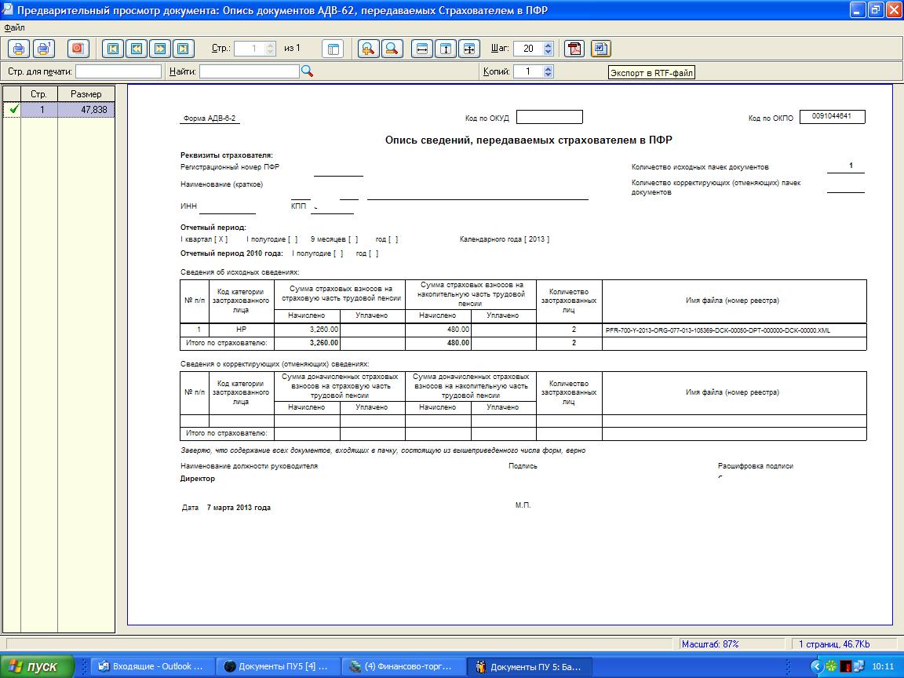Click the Найти search text field
This screenshot has width=904, height=678.
(x=249, y=71)
